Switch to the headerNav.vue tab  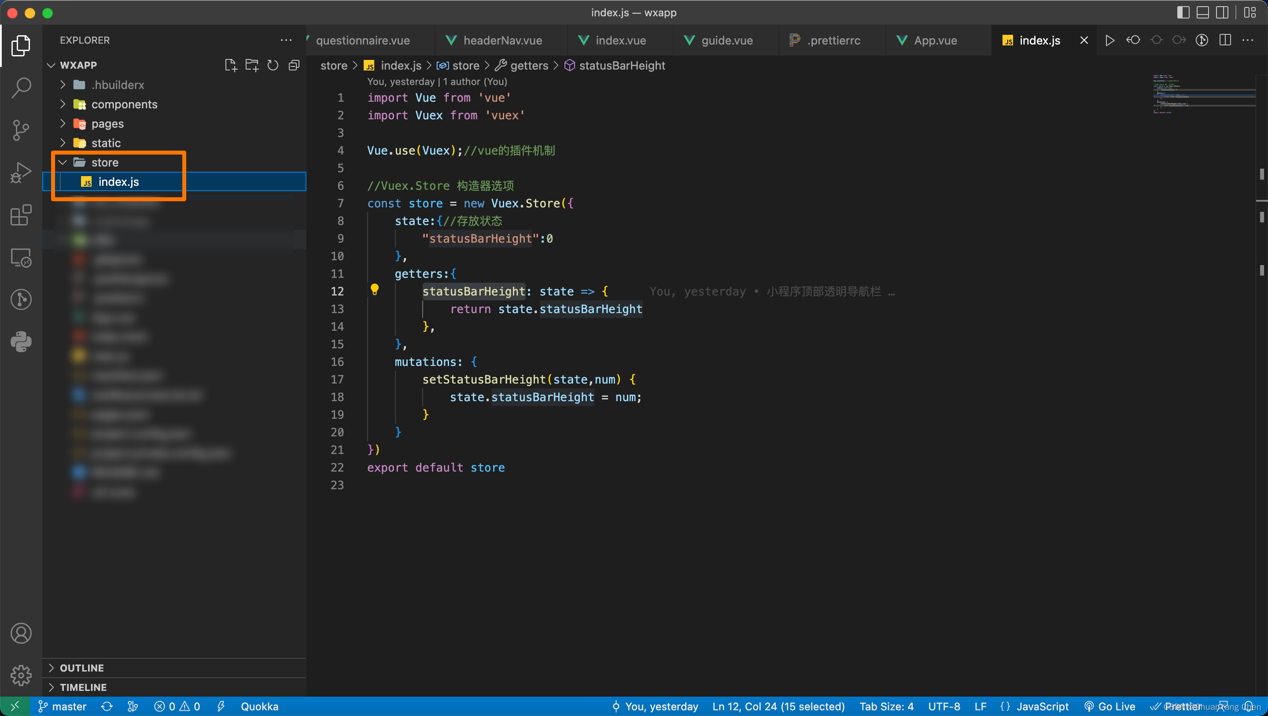[x=502, y=40]
